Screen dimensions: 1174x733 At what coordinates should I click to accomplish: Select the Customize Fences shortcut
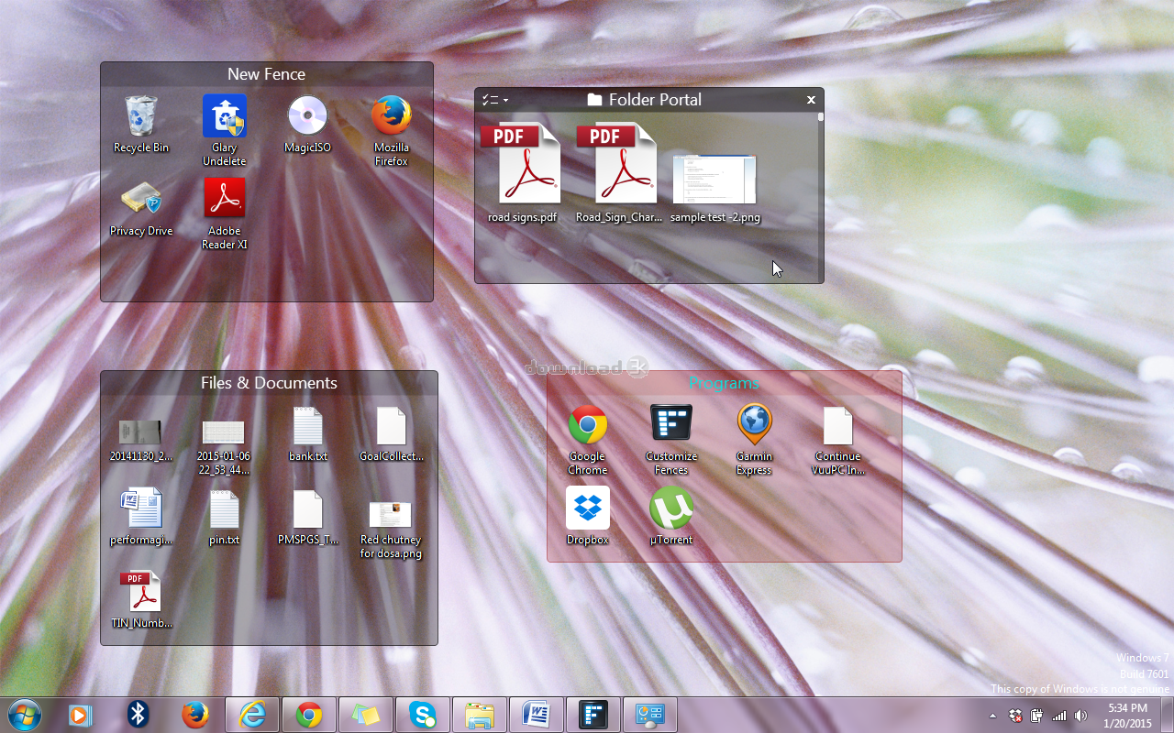click(x=670, y=439)
